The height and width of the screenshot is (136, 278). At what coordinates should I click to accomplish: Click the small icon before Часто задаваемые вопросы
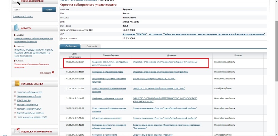tap(15, 117)
